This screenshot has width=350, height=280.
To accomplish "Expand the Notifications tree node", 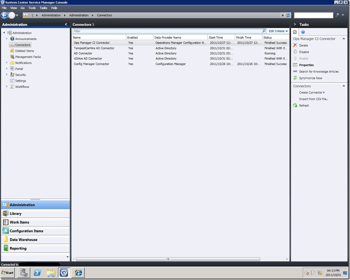I will [7, 63].
